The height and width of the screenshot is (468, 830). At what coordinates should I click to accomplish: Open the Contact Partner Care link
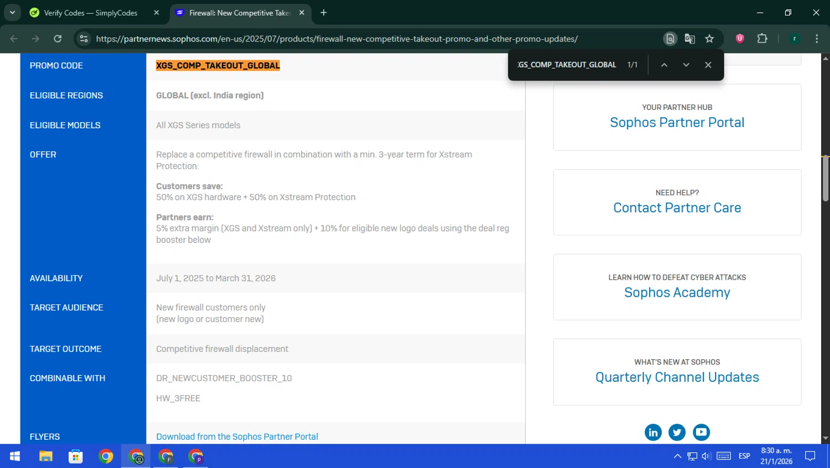coord(677,208)
